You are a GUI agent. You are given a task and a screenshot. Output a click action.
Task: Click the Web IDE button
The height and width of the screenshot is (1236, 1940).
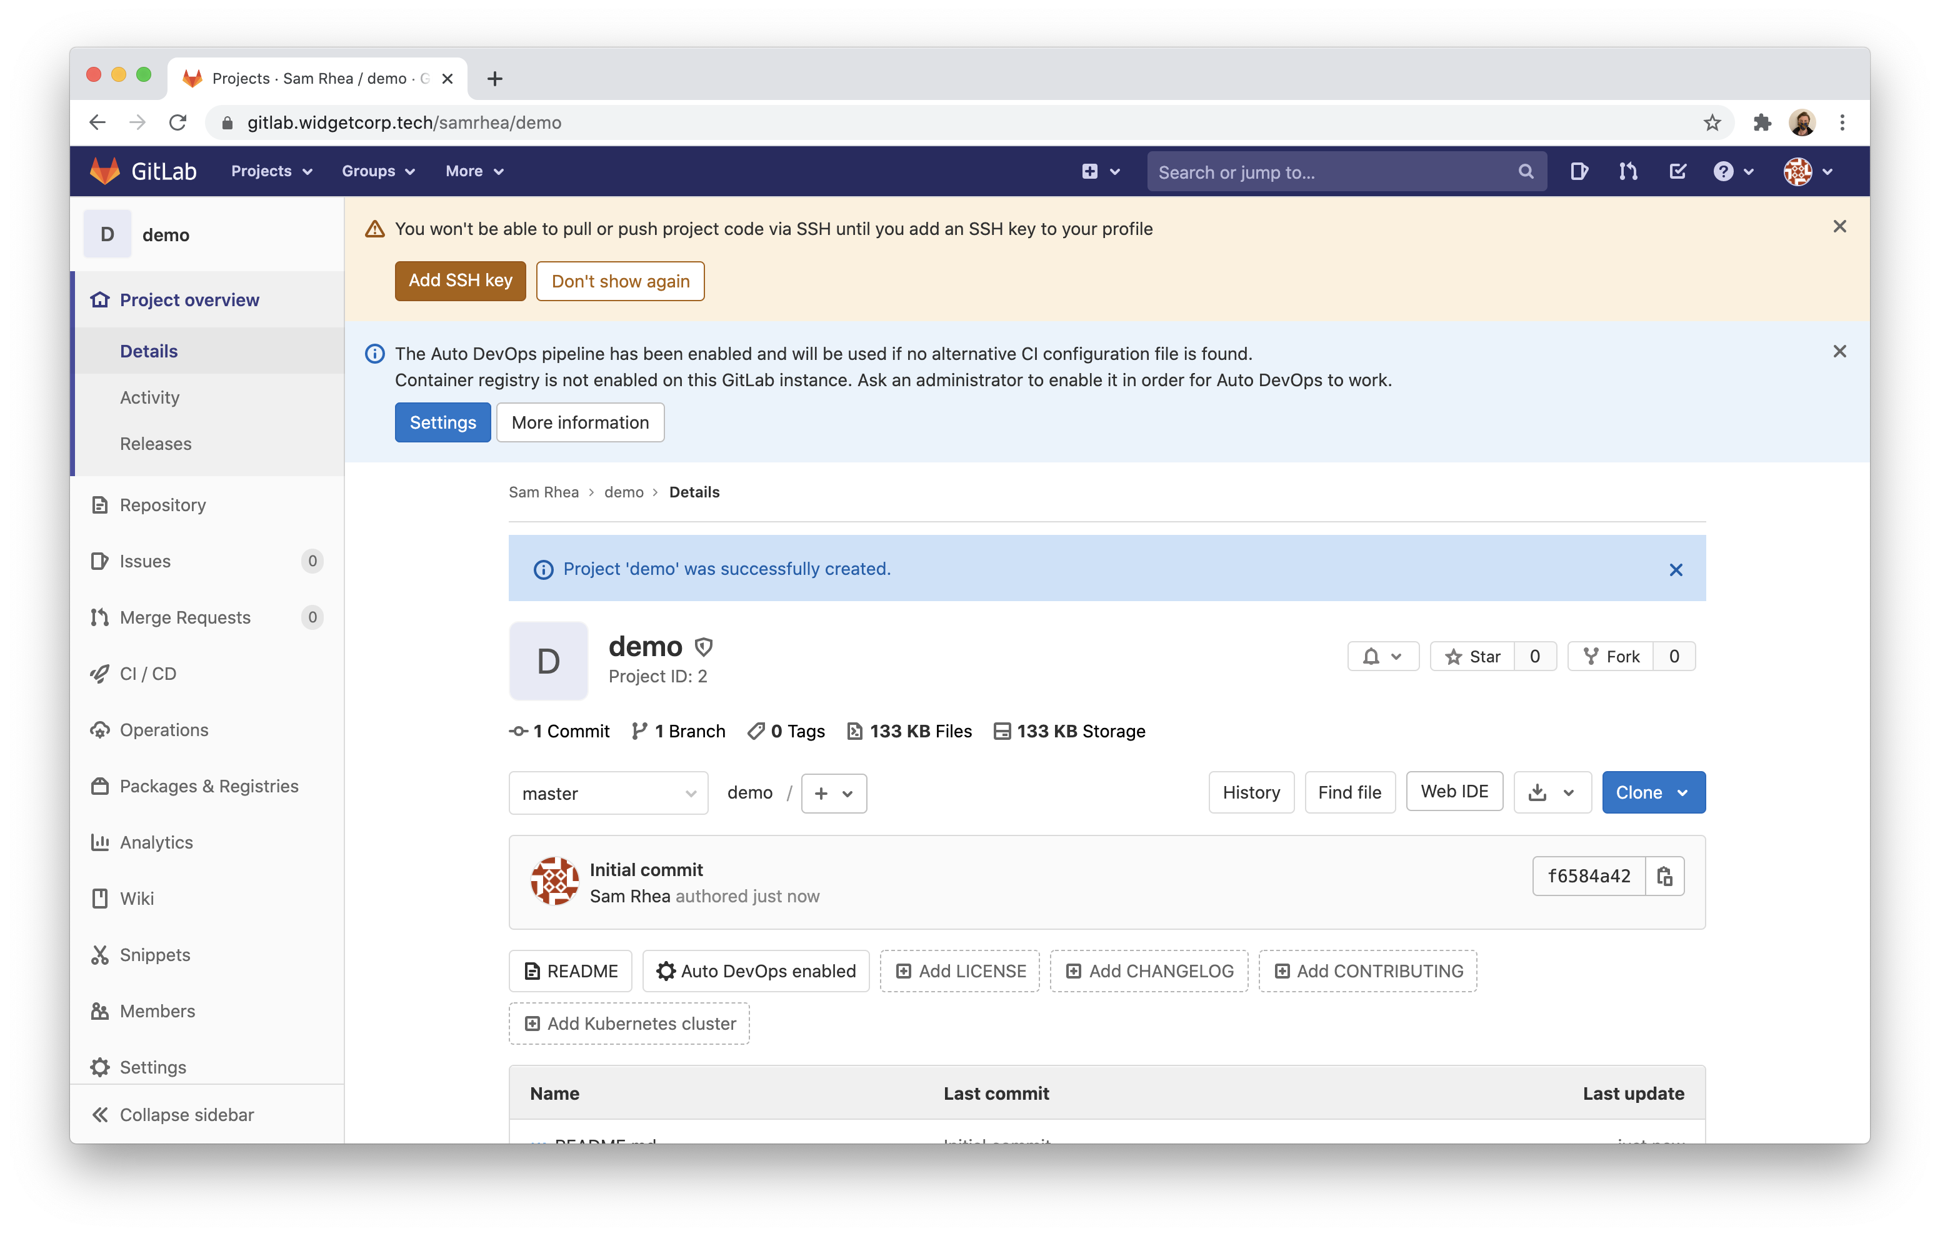1455,790
